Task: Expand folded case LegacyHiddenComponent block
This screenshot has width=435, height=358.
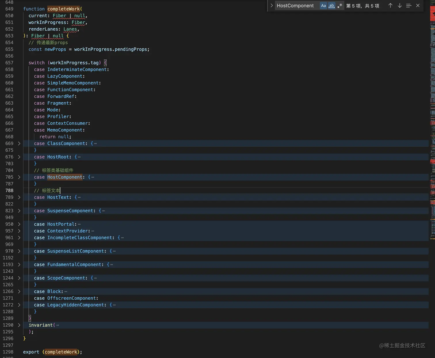Action: coord(19,305)
